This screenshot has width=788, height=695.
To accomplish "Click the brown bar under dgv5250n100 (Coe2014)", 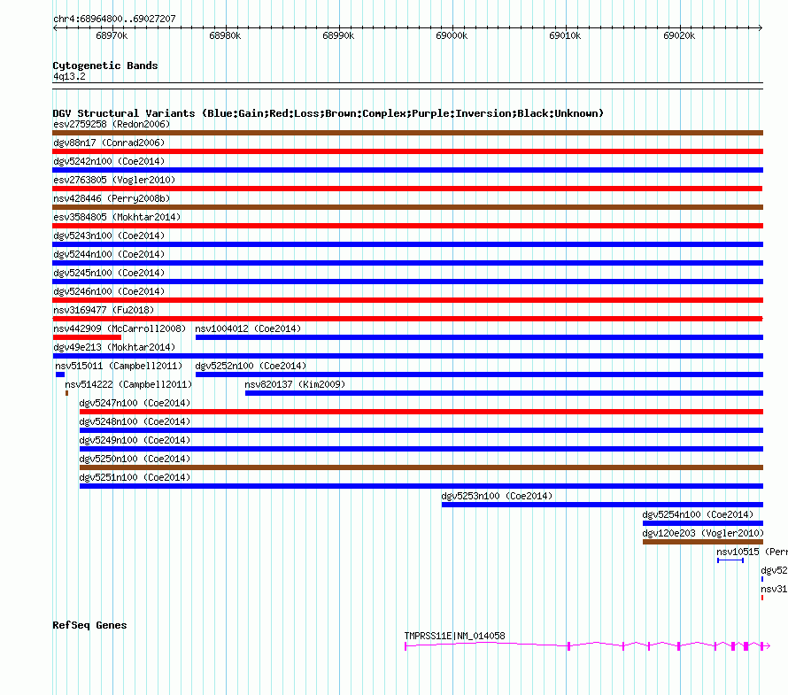I will coord(421,467).
